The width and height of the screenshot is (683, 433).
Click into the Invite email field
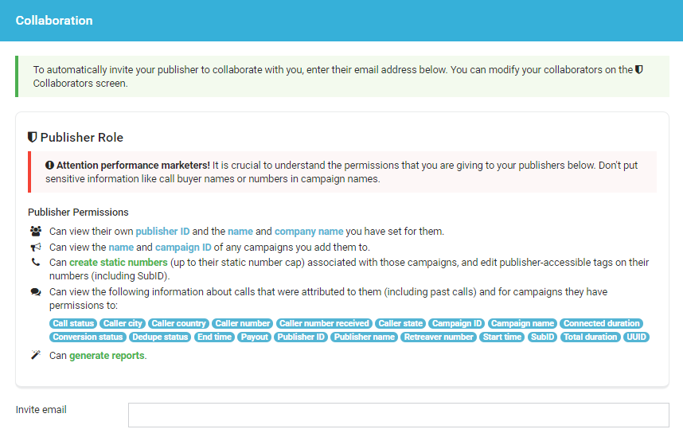coord(399,415)
